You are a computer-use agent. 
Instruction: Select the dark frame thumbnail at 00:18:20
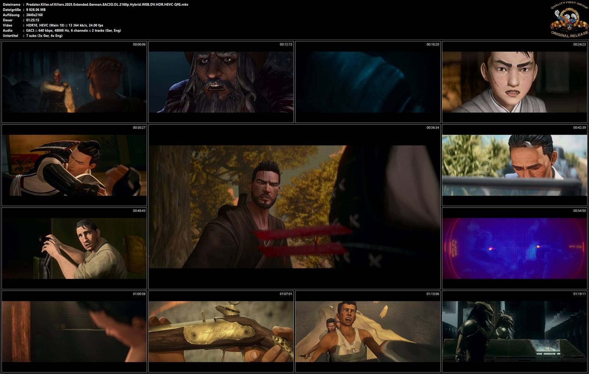point(368,82)
